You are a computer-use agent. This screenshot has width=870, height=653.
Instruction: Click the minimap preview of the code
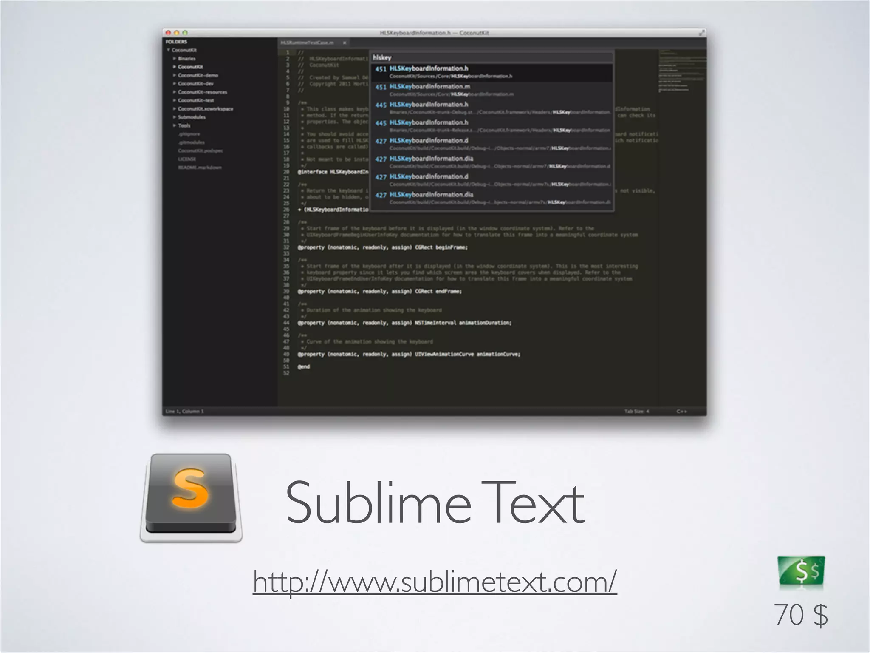(x=682, y=70)
